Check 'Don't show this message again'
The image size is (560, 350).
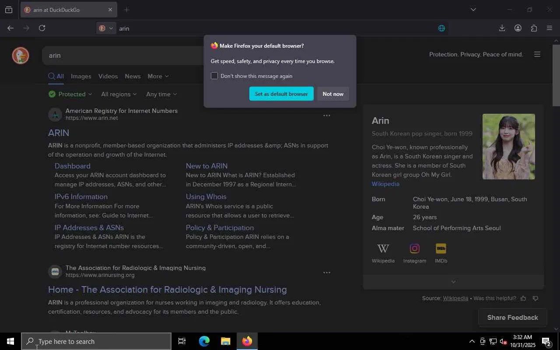[x=214, y=76]
